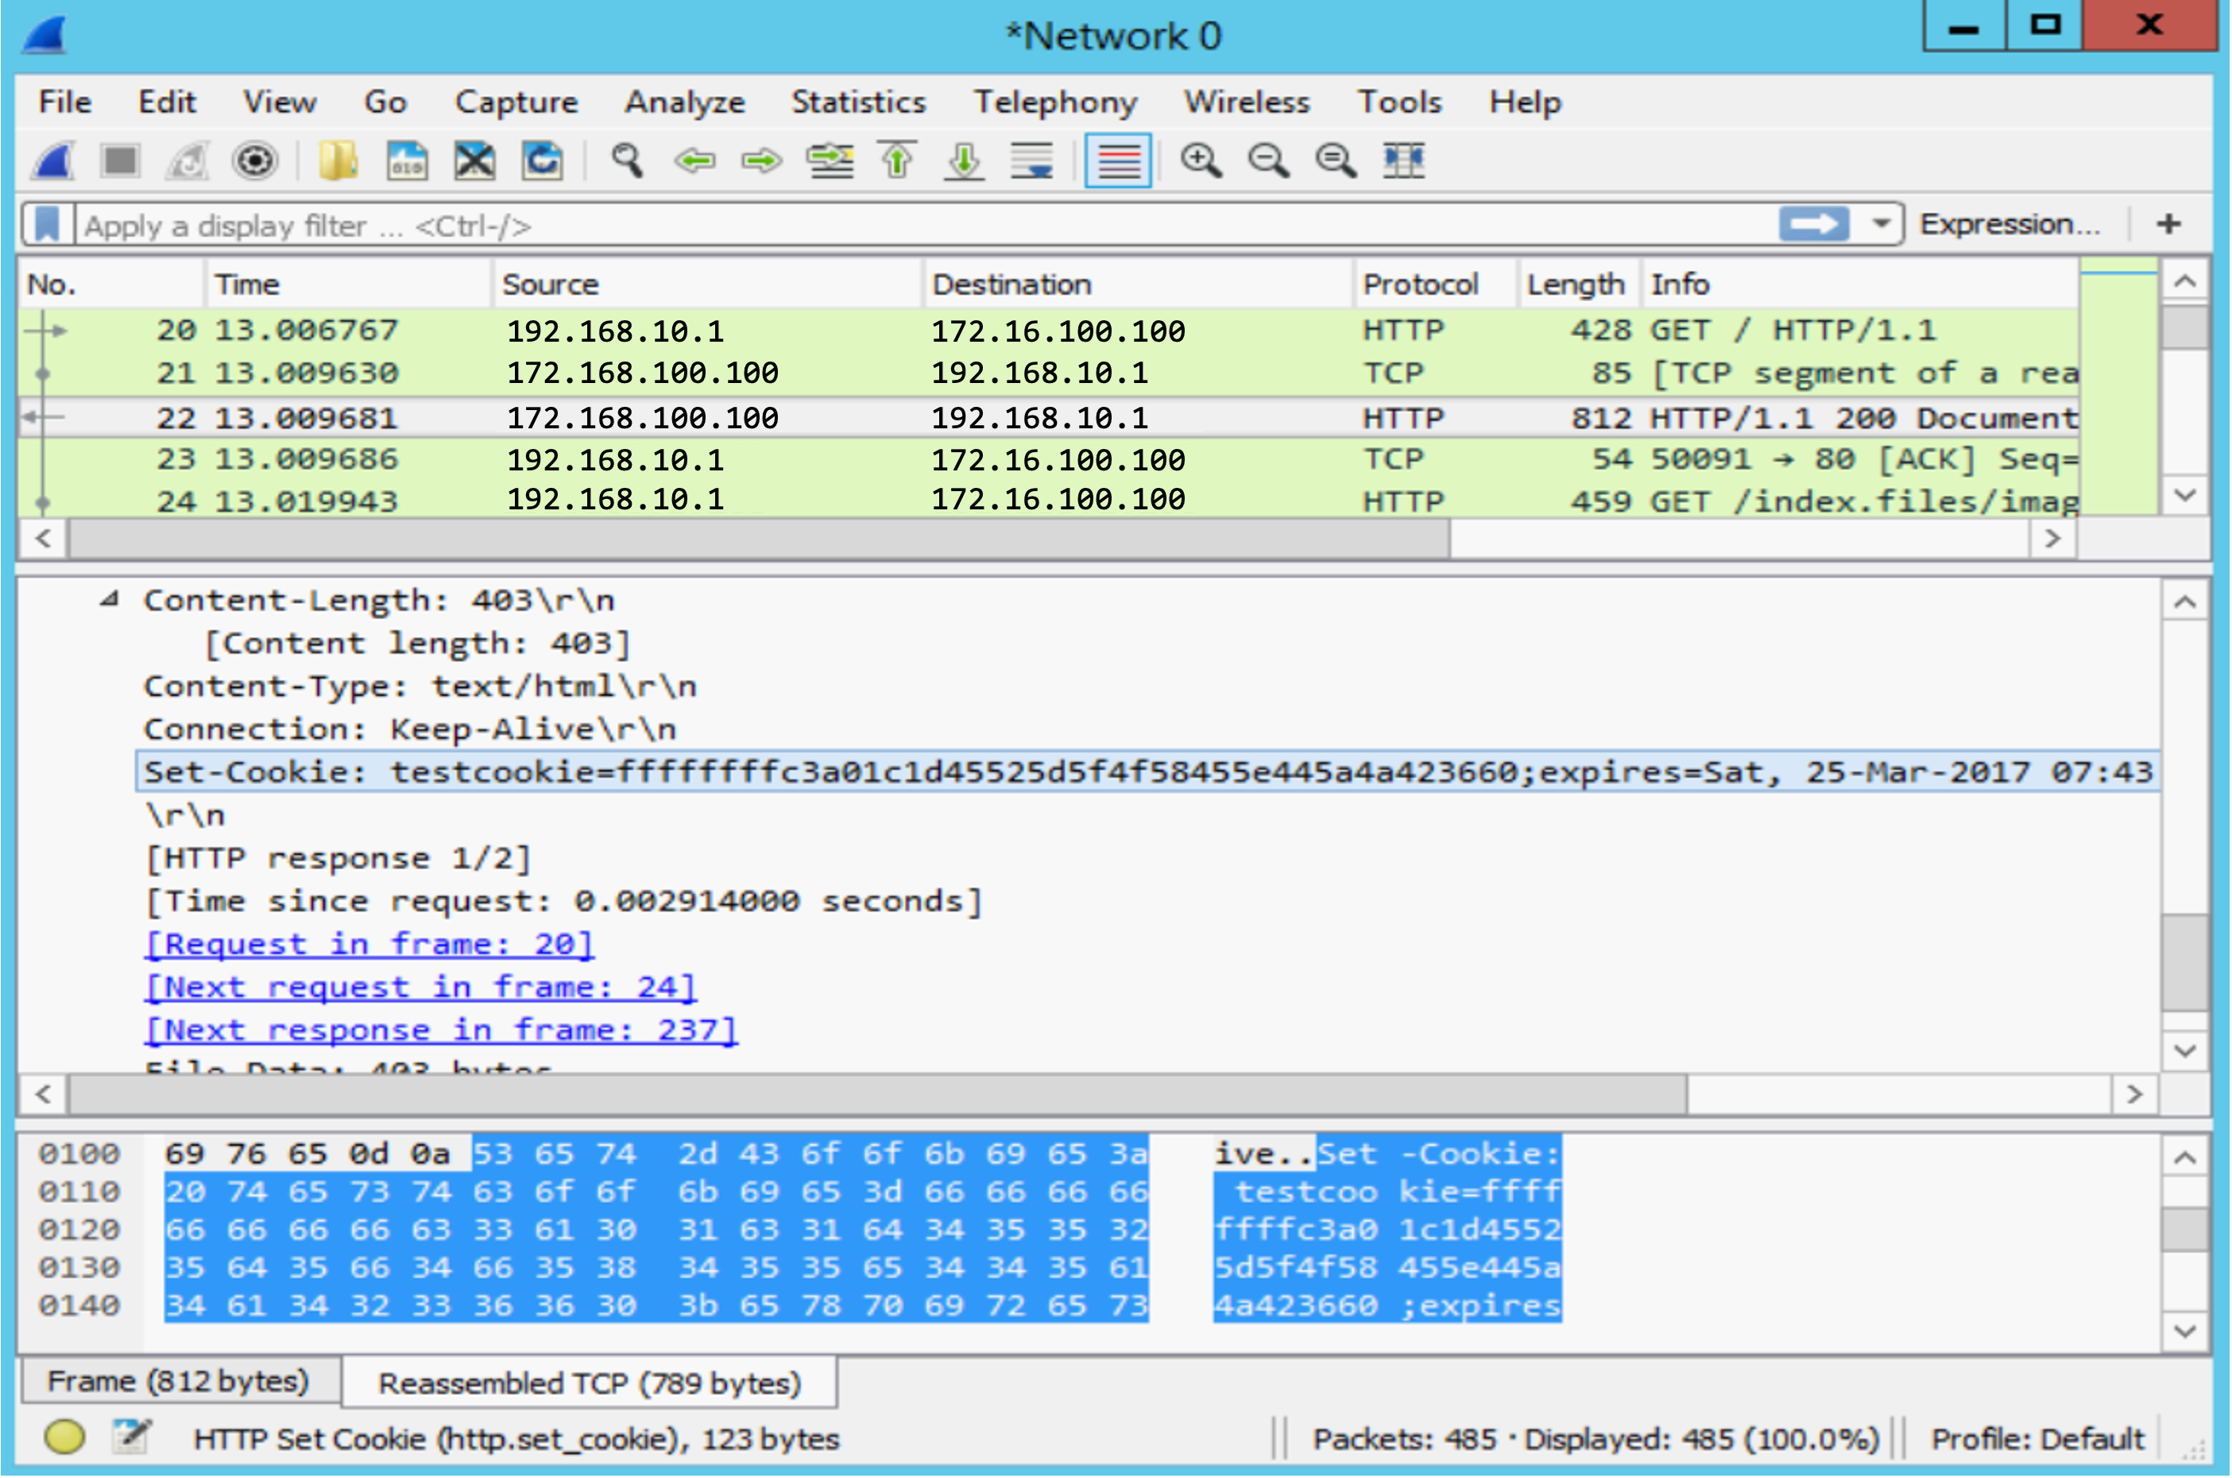
Task: Click the packet coloring minimap strip
Action: (x=2118, y=386)
